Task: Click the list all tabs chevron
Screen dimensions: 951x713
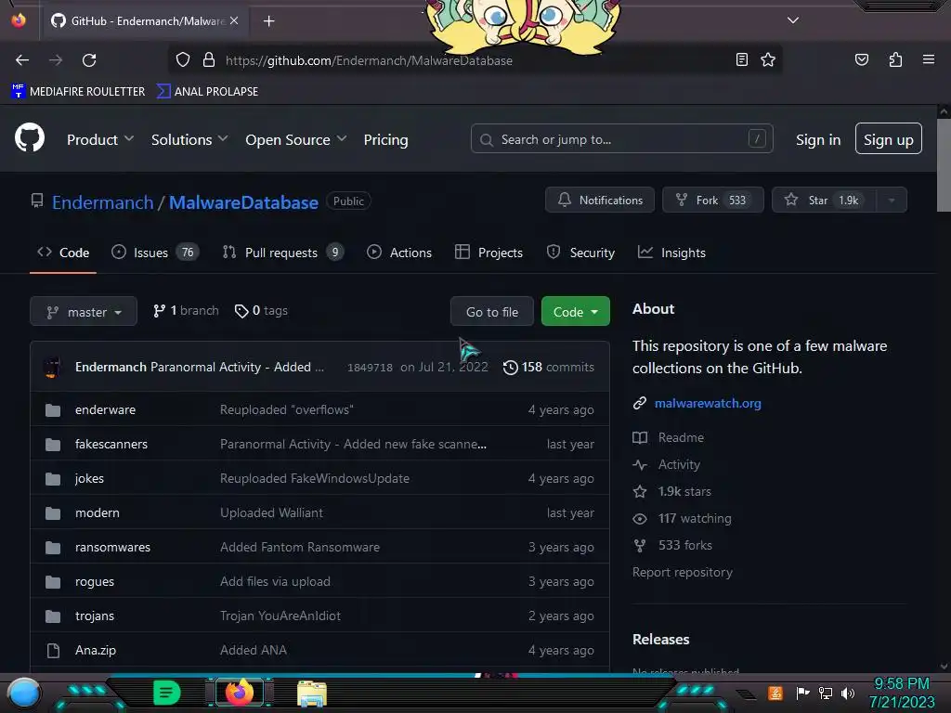Action: [x=792, y=20]
